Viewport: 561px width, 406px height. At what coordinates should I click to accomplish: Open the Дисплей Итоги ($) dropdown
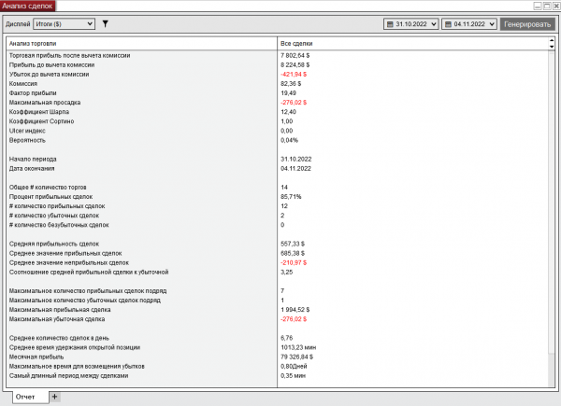64,24
